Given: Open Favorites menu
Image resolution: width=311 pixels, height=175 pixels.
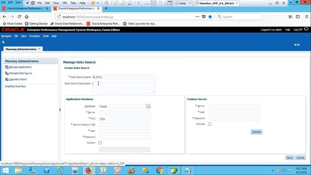Looking at the screenshot, I should click(x=35, y=36).
